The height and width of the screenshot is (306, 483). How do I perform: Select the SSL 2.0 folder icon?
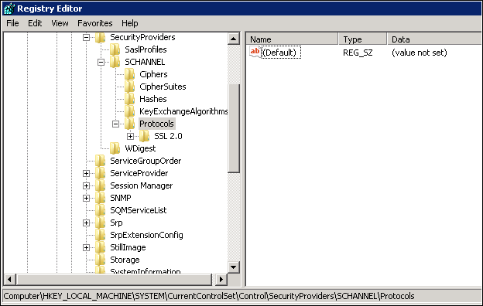[145, 136]
